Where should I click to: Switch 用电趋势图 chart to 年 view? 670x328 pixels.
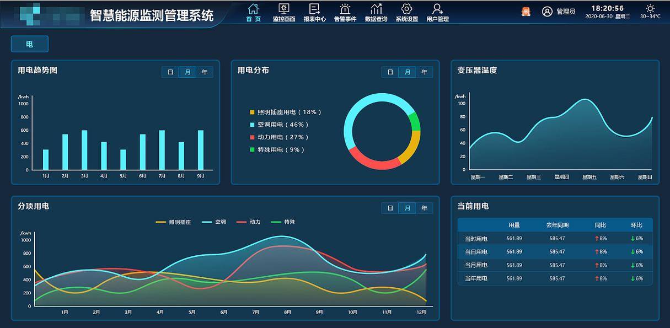pyautogui.click(x=203, y=72)
